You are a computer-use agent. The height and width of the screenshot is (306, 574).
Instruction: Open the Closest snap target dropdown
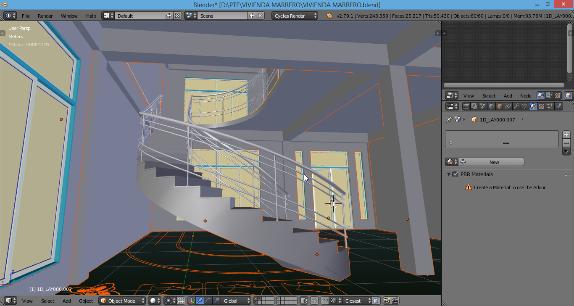click(356, 301)
